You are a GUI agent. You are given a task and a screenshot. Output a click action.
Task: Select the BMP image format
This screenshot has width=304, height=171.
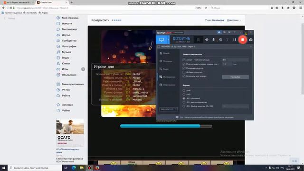(x=184, y=90)
